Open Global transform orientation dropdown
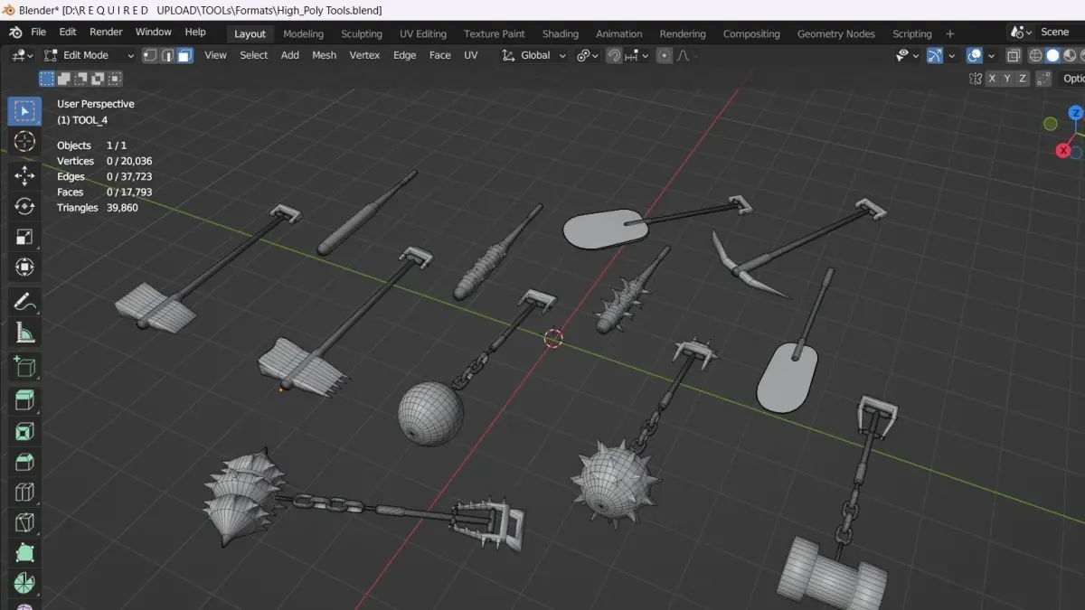 click(534, 55)
